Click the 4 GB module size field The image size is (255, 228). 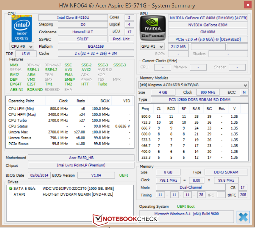coord(163,92)
